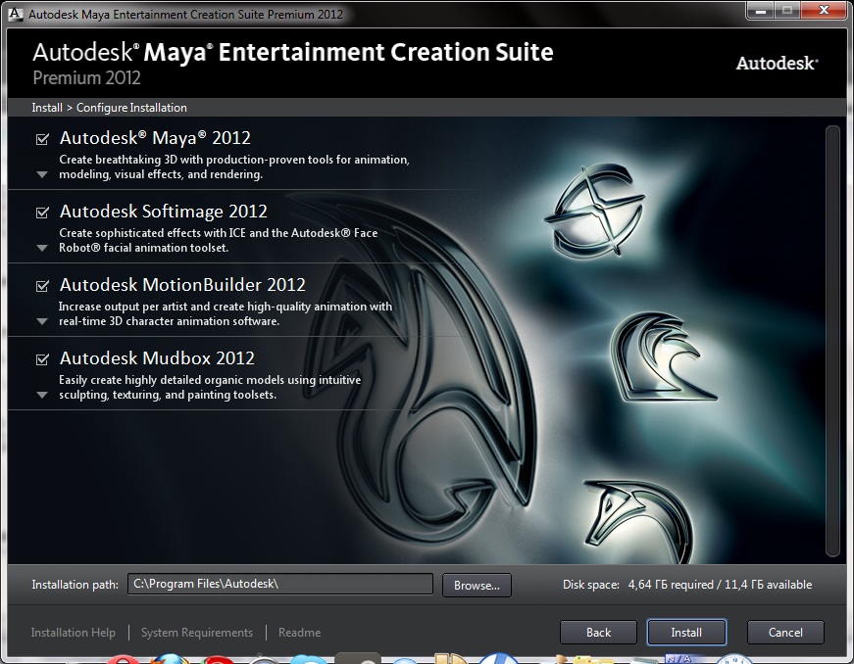Expand the Mudbox 2012 options arrow
Screen dimensions: 854x664
[42, 396]
